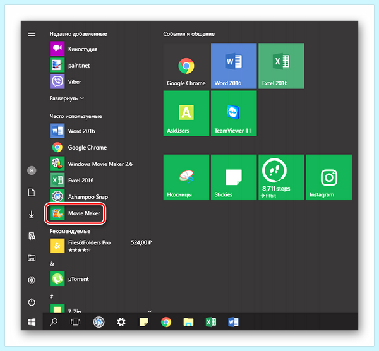Screen dimensions: 379x351
Task: Click the & alphabet section header
Action: point(52,264)
